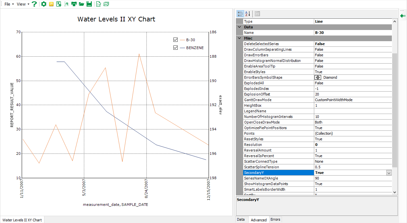Click the Print chart icon
The height and width of the screenshot is (223, 407).
coord(74,4)
